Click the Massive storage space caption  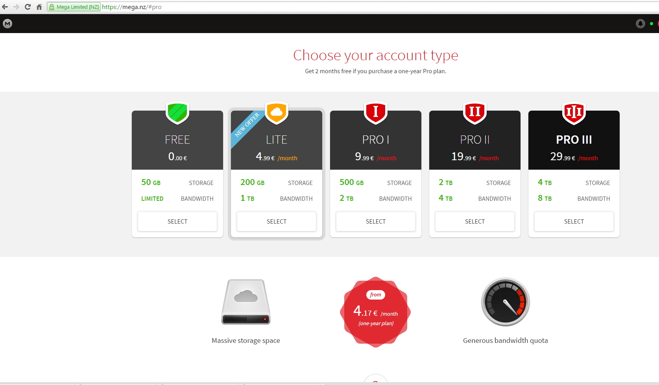coord(246,341)
